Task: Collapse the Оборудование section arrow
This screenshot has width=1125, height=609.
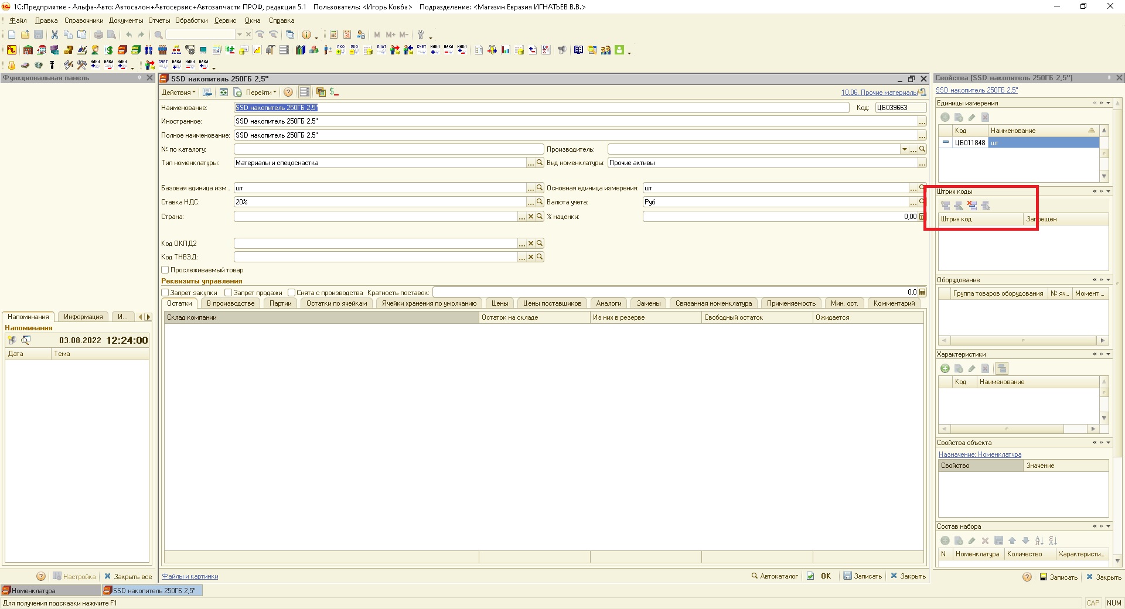Action: point(1108,280)
